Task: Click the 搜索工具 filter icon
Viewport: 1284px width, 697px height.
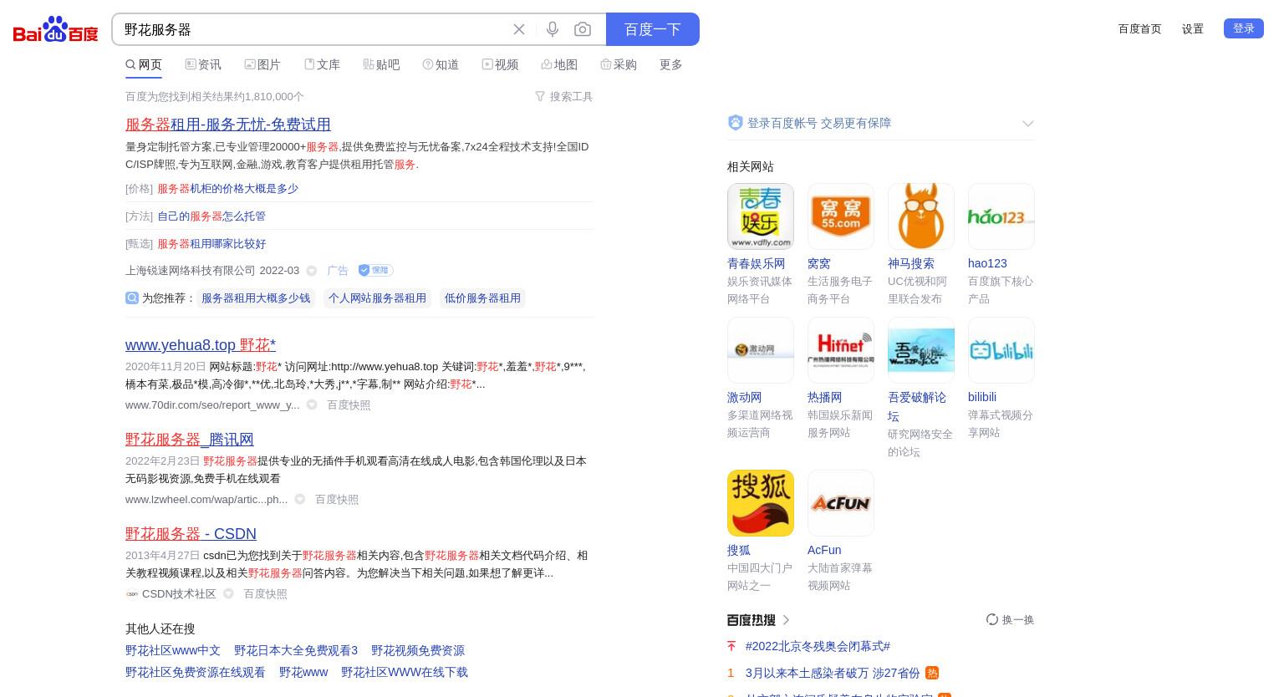Action: coord(540,97)
